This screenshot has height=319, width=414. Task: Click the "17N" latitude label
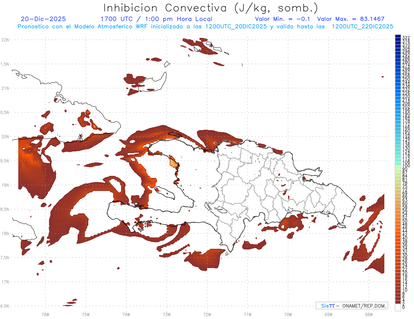pyautogui.click(x=5, y=282)
